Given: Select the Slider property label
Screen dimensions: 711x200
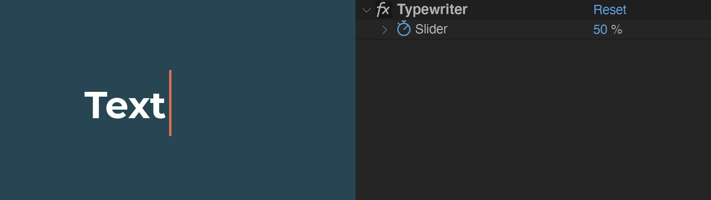Looking at the screenshot, I should pyautogui.click(x=431, y=29).
